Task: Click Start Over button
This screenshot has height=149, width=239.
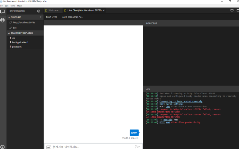Action: pyautogui.click(x=51, y=17)
